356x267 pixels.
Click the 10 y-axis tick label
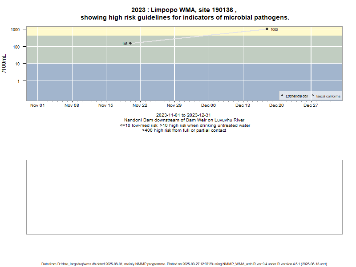pyautogui.click(x=17, y=64)
